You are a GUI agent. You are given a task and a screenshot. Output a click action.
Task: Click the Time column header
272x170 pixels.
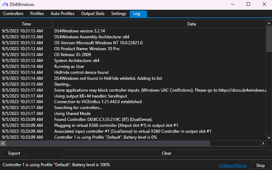coord(26,24)
